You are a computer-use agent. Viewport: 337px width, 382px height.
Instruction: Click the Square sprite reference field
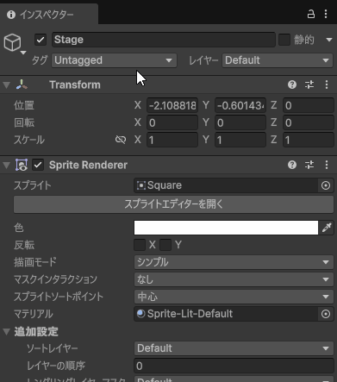point(226,185)
